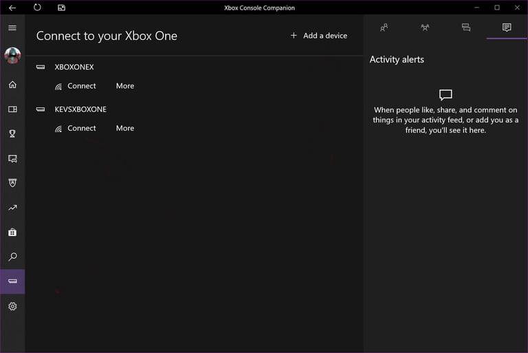Connect to the XBOXONEX console

(76, 86)
